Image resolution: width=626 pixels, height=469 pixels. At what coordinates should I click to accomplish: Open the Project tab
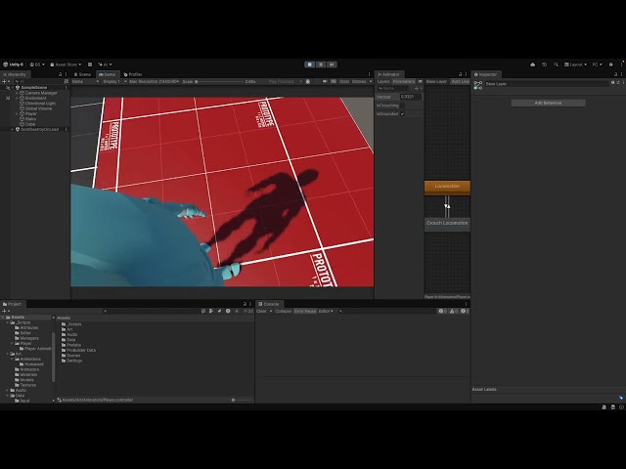[x=12, y=304]
